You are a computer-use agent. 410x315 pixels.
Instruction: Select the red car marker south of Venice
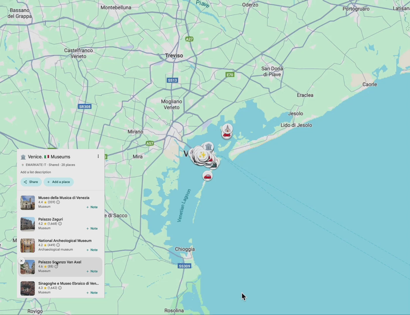coord(208,176)
